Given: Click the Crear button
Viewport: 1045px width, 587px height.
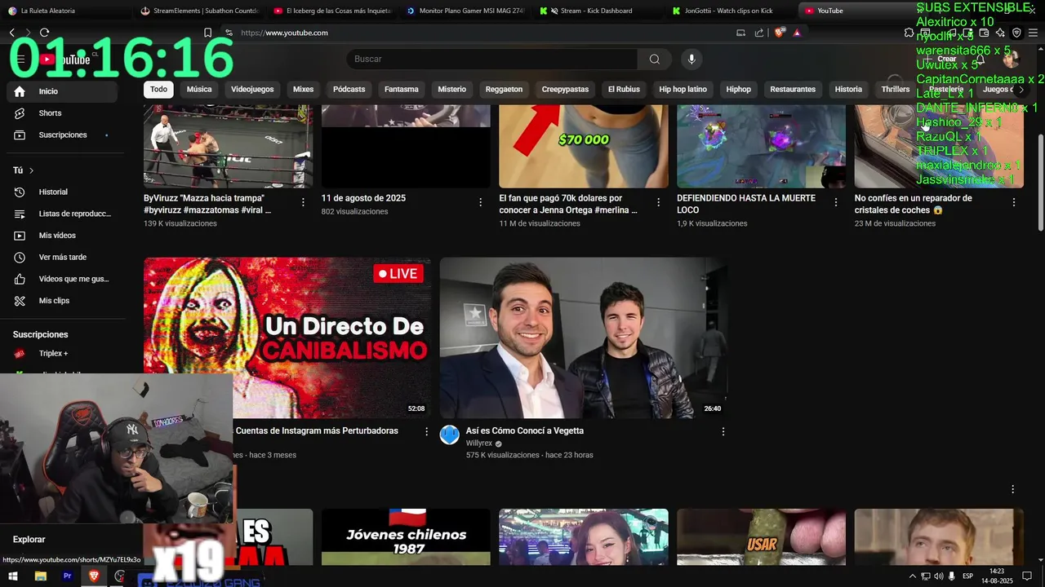Looking at the screenshot, I should coord(940,59).
